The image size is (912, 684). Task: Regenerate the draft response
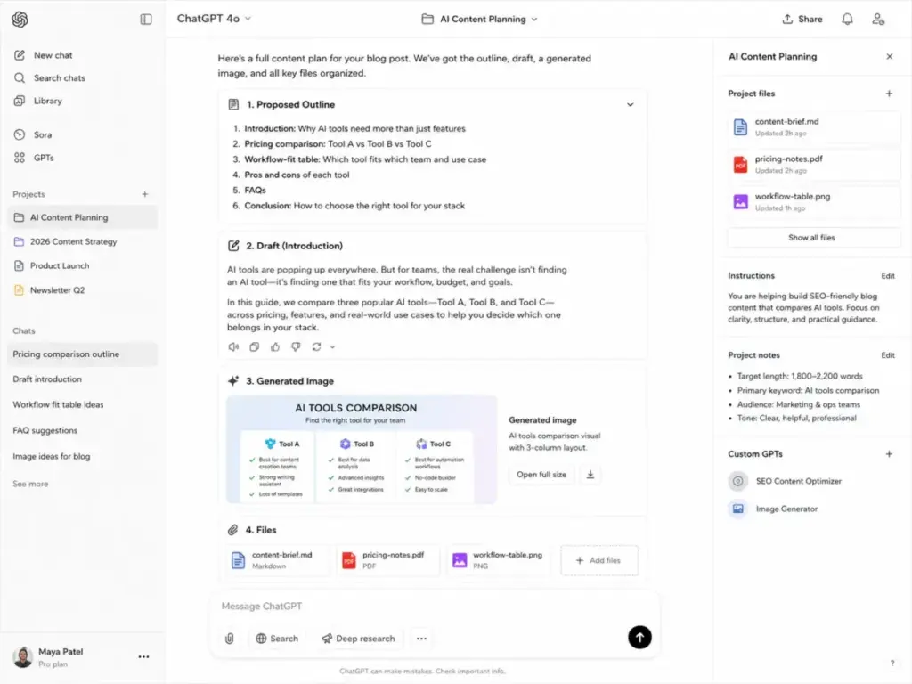tap(316, 346)
